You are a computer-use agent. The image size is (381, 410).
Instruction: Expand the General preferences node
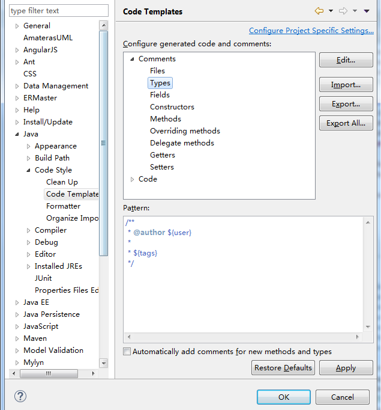tap(17, 26)
